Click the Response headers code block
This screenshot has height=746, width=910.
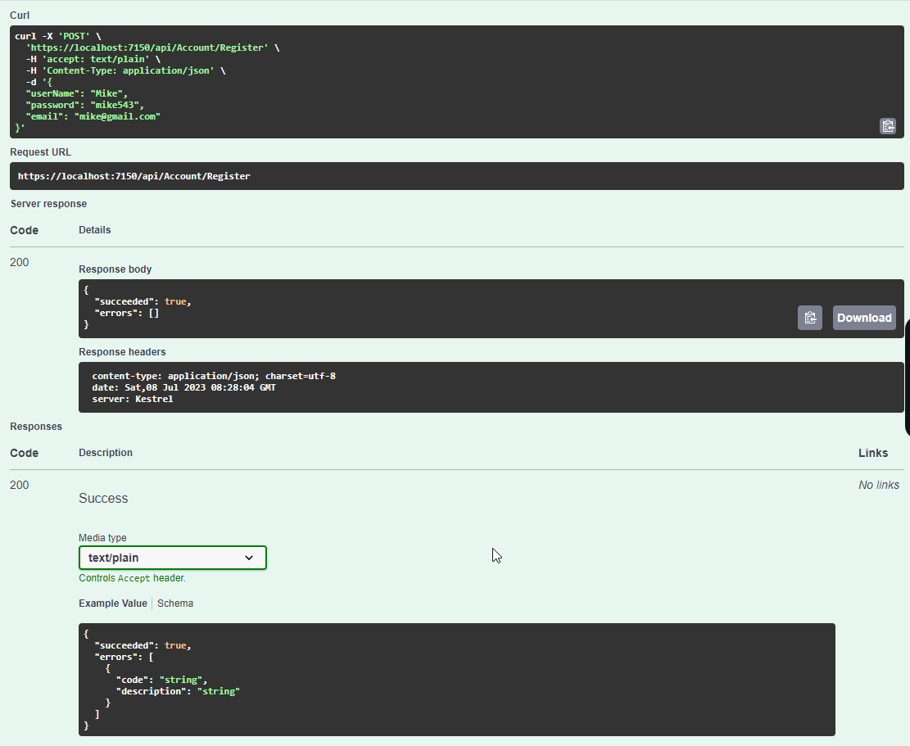(x=491, y=387)
